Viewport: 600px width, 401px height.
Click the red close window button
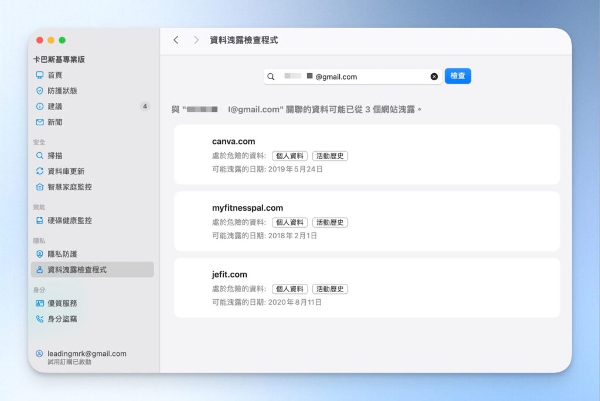pos(40,40)
